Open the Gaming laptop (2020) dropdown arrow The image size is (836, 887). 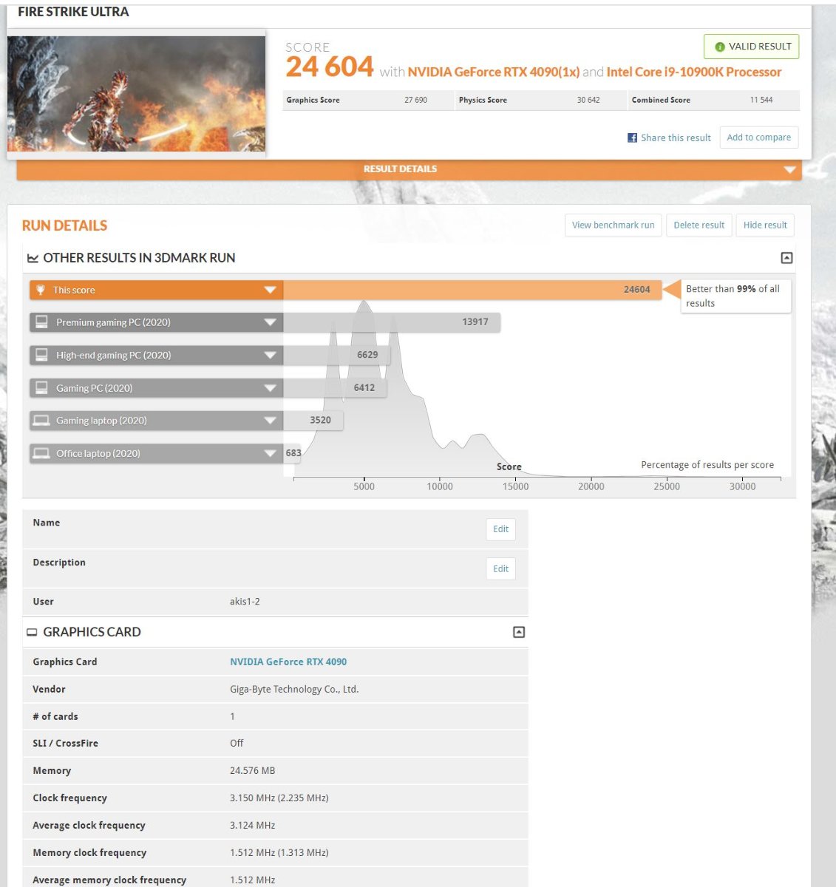[270, 421]
